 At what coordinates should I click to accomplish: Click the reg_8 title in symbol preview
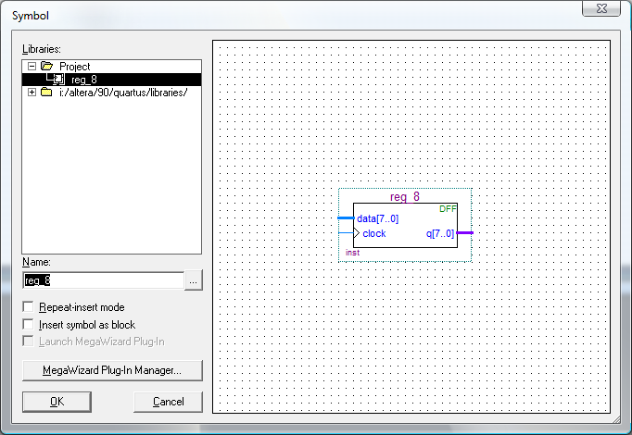tap(405, 196)
